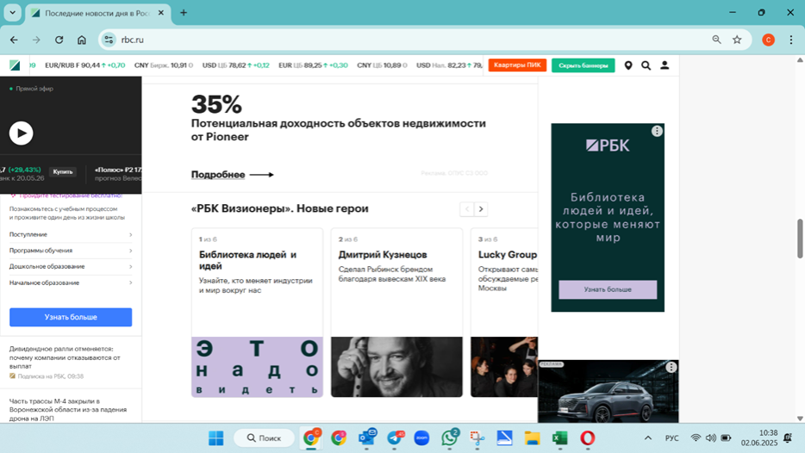Open Telegram from the Windows taskbar
This screenshot has width=805, height=453.
[394, 438]
